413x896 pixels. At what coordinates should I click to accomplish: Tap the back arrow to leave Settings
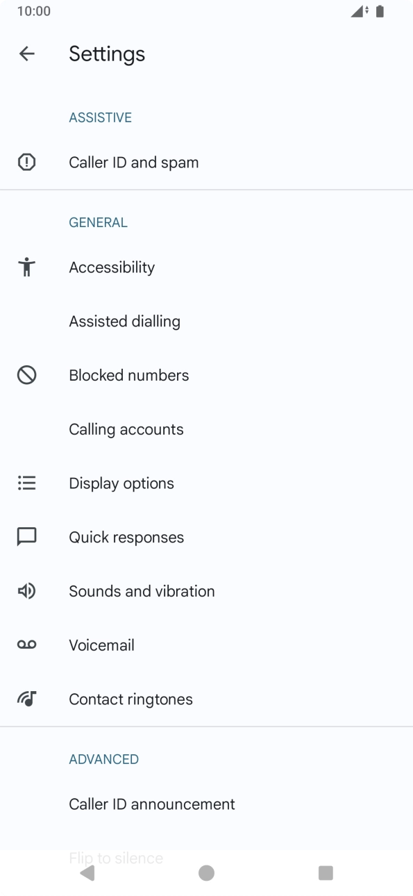tap(26, 53)
